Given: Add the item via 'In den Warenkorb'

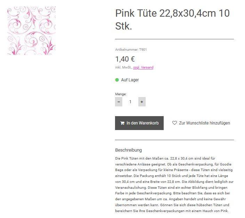Looking at the screenshot, I should tap(139, 123).
